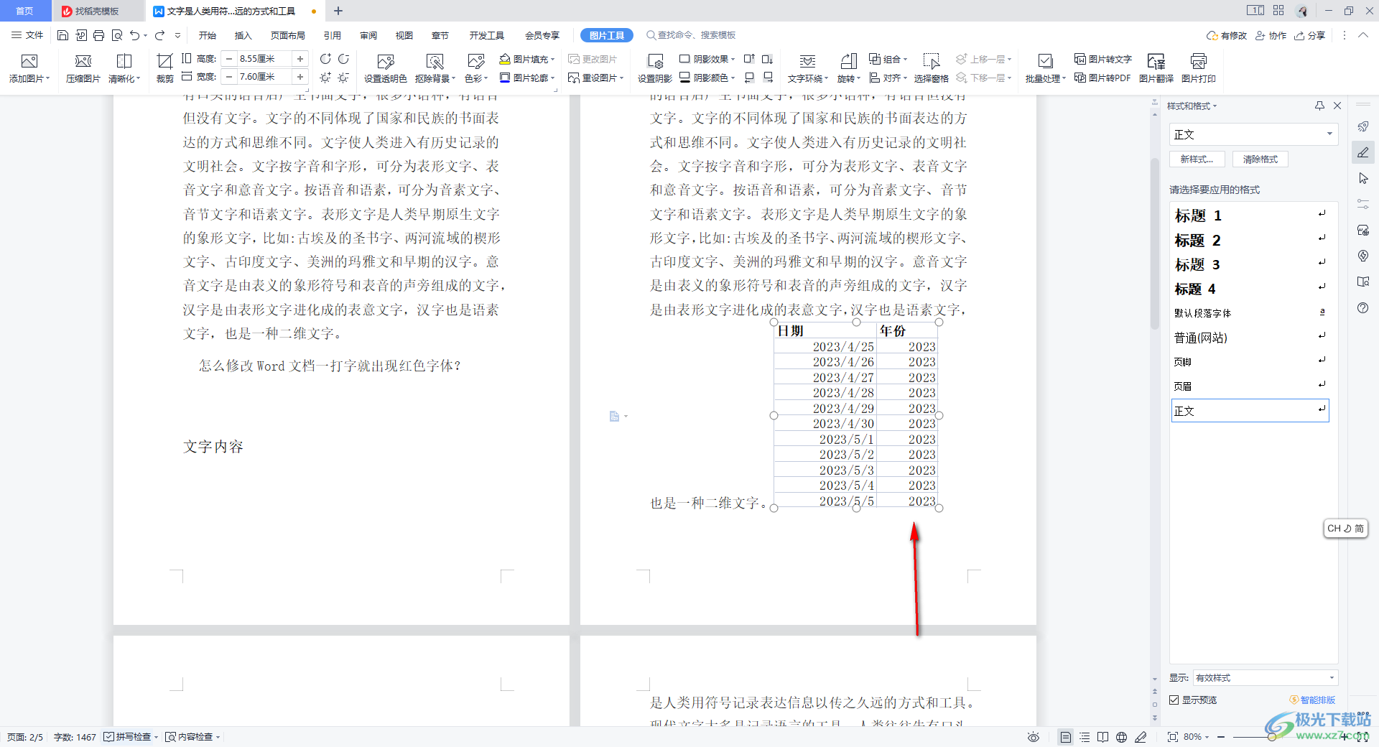This screenshot has height=747, width=1379.
Task: Click the 清除格式 button
Action: tap(1260, 159)
